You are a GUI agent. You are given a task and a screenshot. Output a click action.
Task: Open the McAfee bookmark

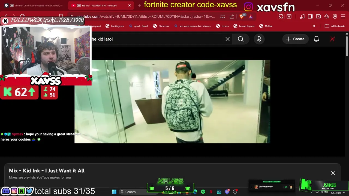pyautogui.click(x=266, y=26)
